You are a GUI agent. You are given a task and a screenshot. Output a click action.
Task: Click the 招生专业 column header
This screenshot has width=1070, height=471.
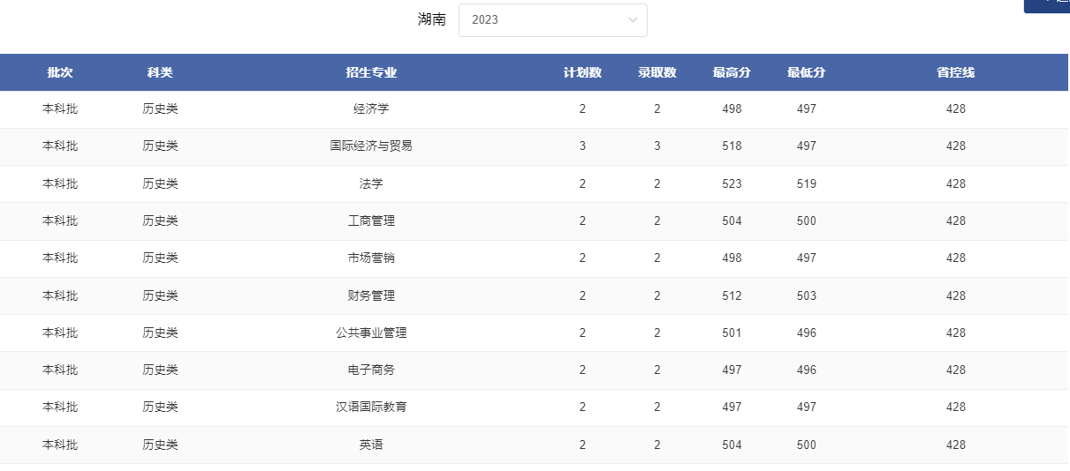(x=371, y=72)
